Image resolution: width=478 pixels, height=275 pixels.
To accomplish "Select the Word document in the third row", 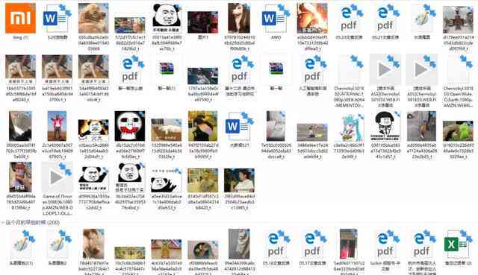I will (x=239, y=126).
